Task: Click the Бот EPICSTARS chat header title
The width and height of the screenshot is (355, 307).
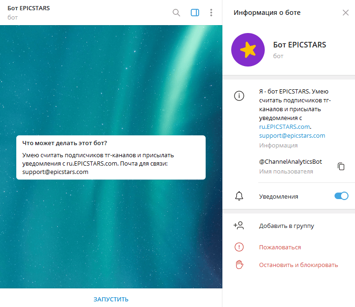Action: click(x=29, y=8)
